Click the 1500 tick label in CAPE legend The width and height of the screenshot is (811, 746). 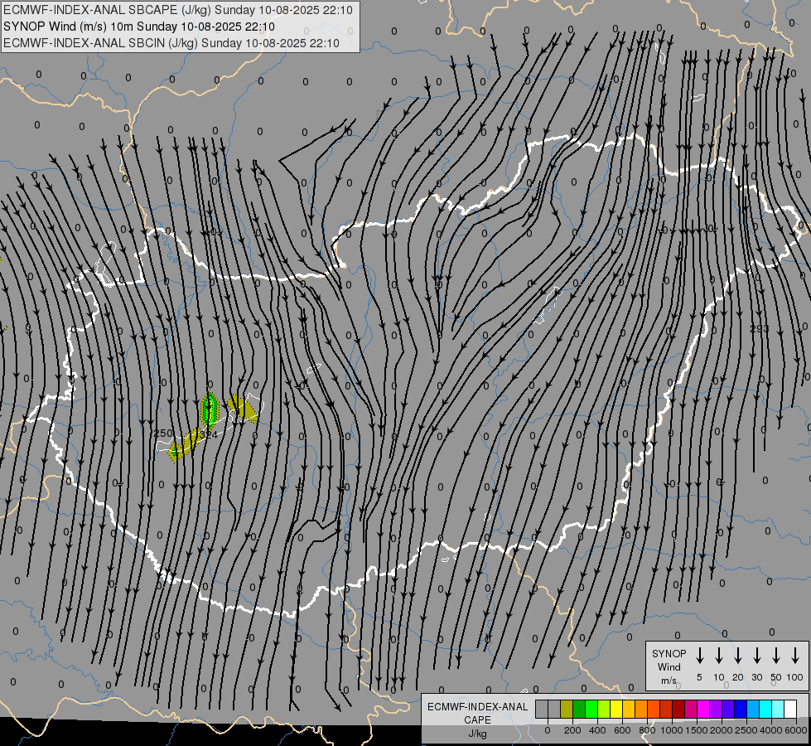tap(697, 730)
